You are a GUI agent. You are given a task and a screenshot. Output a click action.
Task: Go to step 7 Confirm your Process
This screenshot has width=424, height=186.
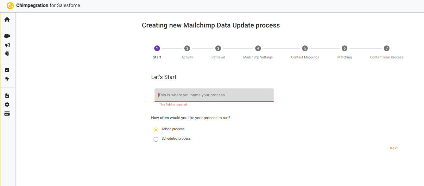coord(386,48)
